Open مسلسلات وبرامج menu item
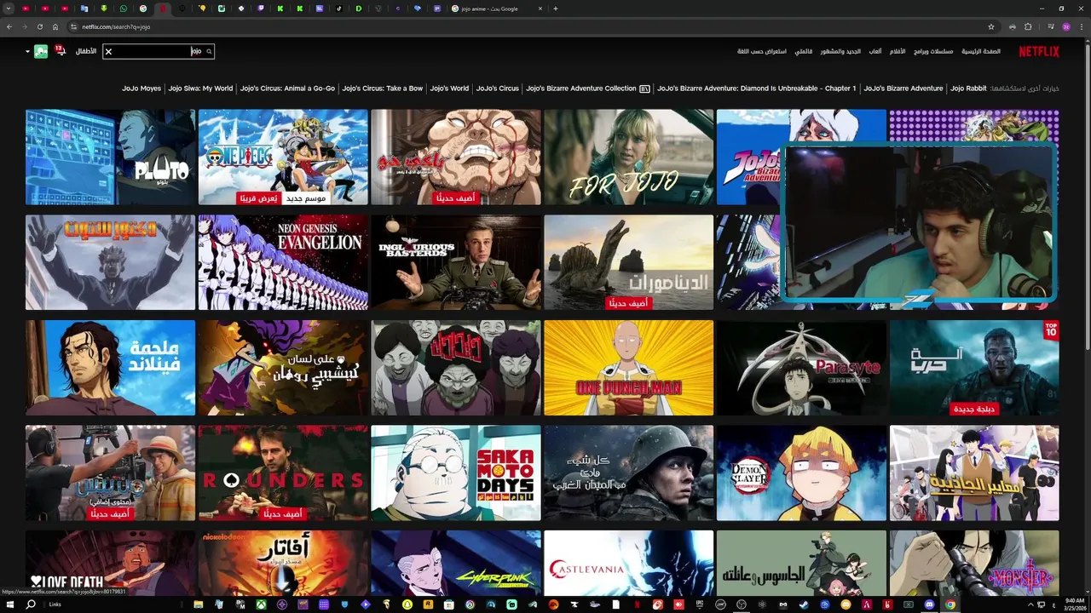 [x=933, y=51]
